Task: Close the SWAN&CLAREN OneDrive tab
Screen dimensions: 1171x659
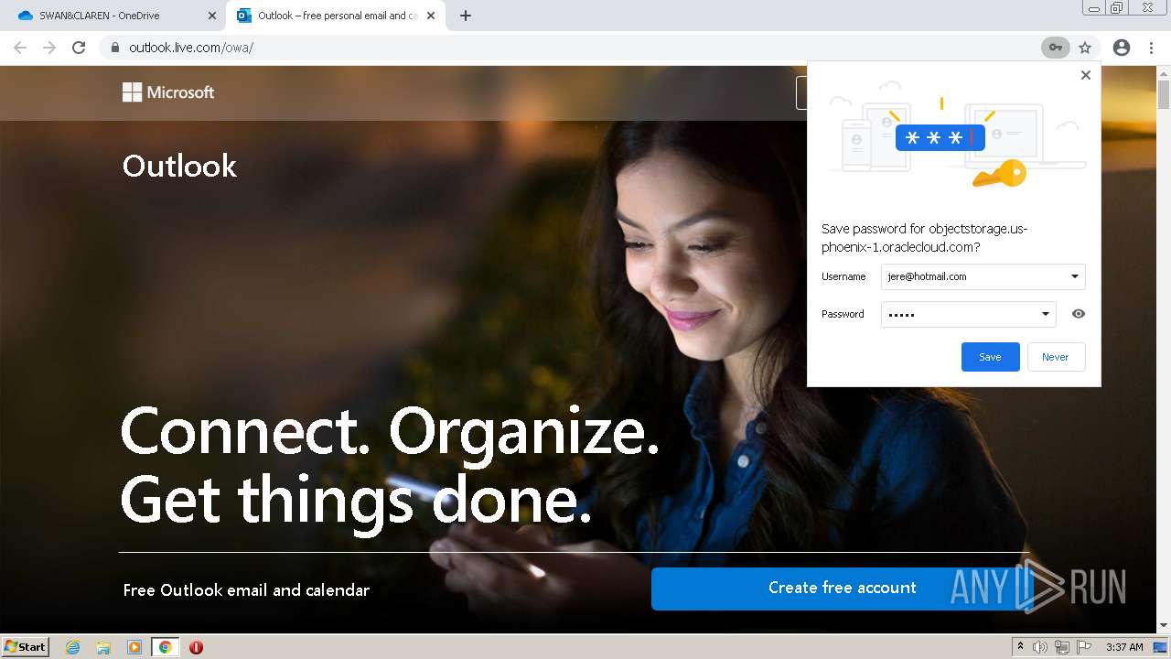Action: tap(211, 16)
